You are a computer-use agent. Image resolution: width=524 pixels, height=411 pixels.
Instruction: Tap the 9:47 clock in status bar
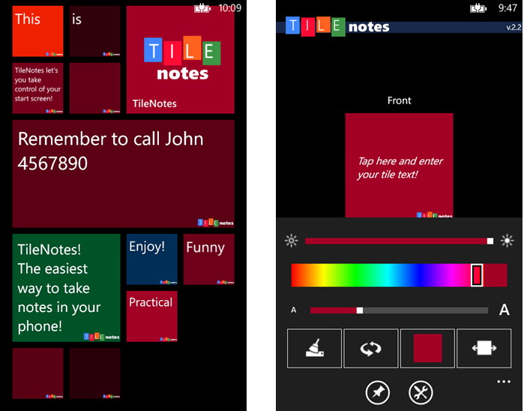coord(508,8)
